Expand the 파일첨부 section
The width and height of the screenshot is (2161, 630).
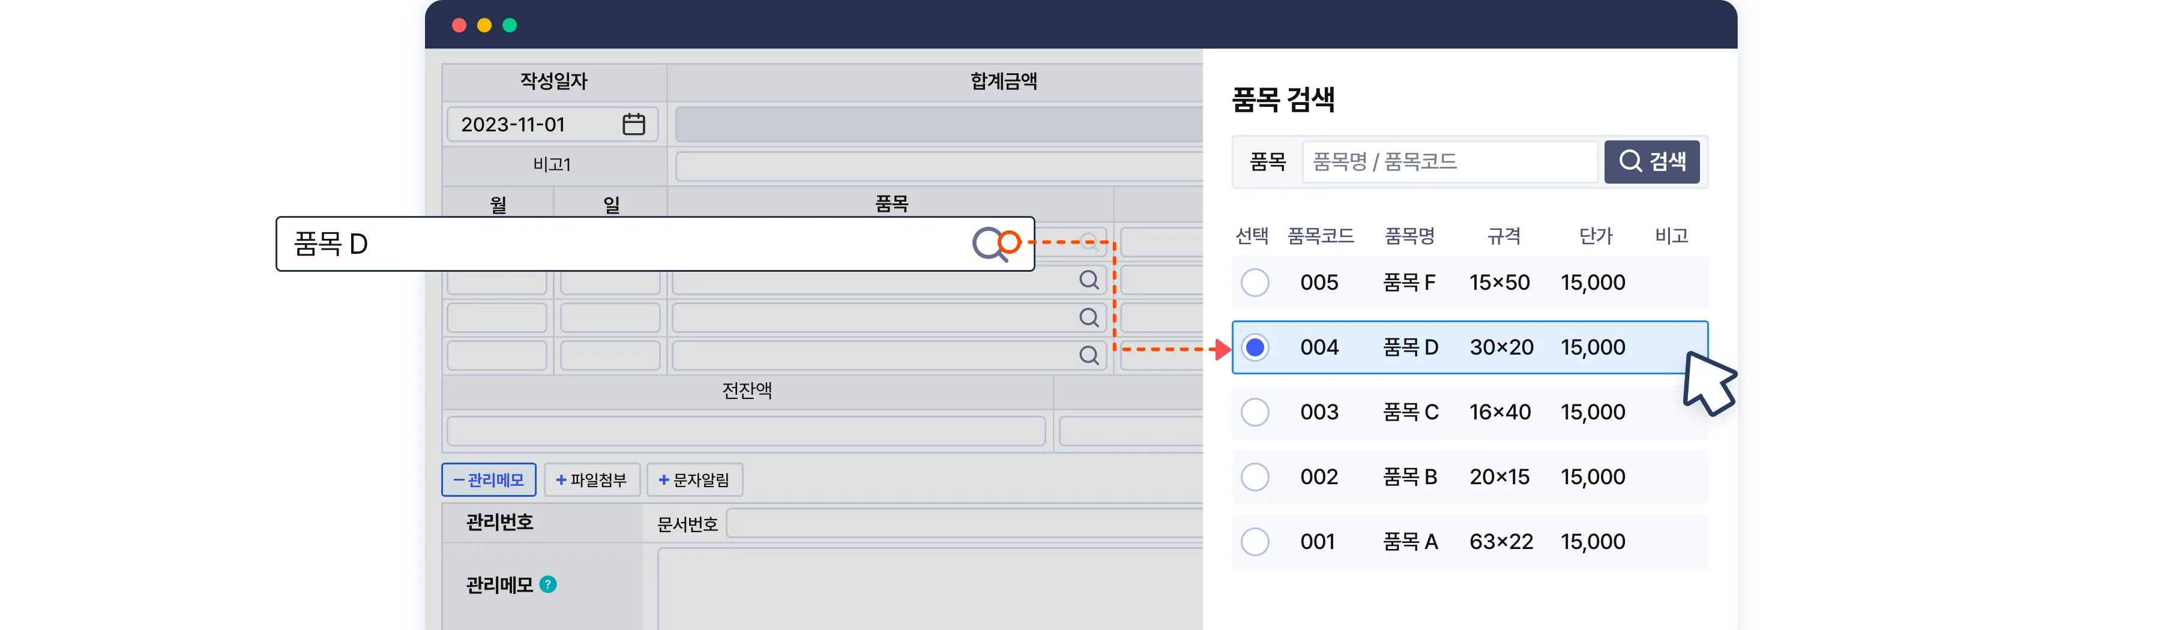[x=591, y=480]
